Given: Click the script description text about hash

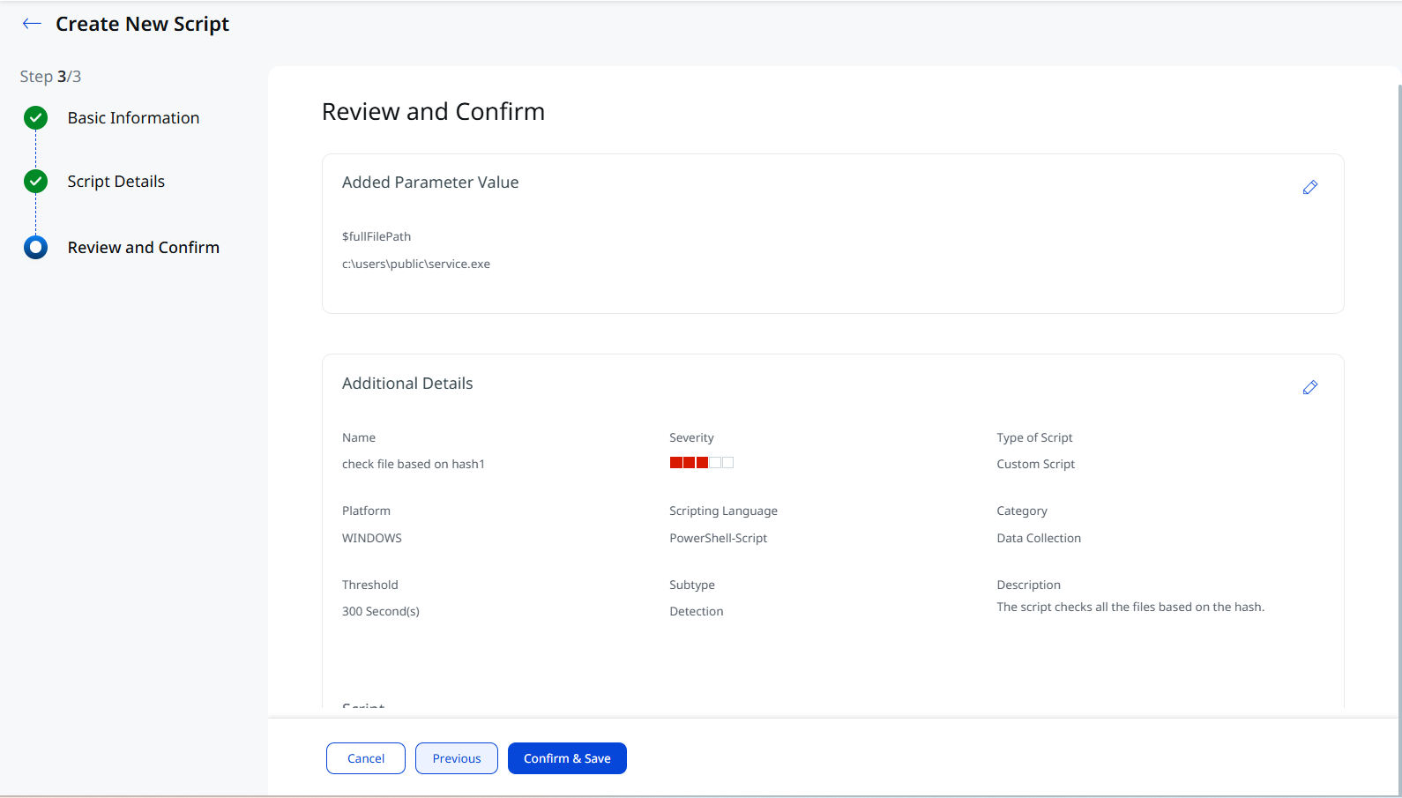Looking at the screenshot, I should click(1130, 607).
